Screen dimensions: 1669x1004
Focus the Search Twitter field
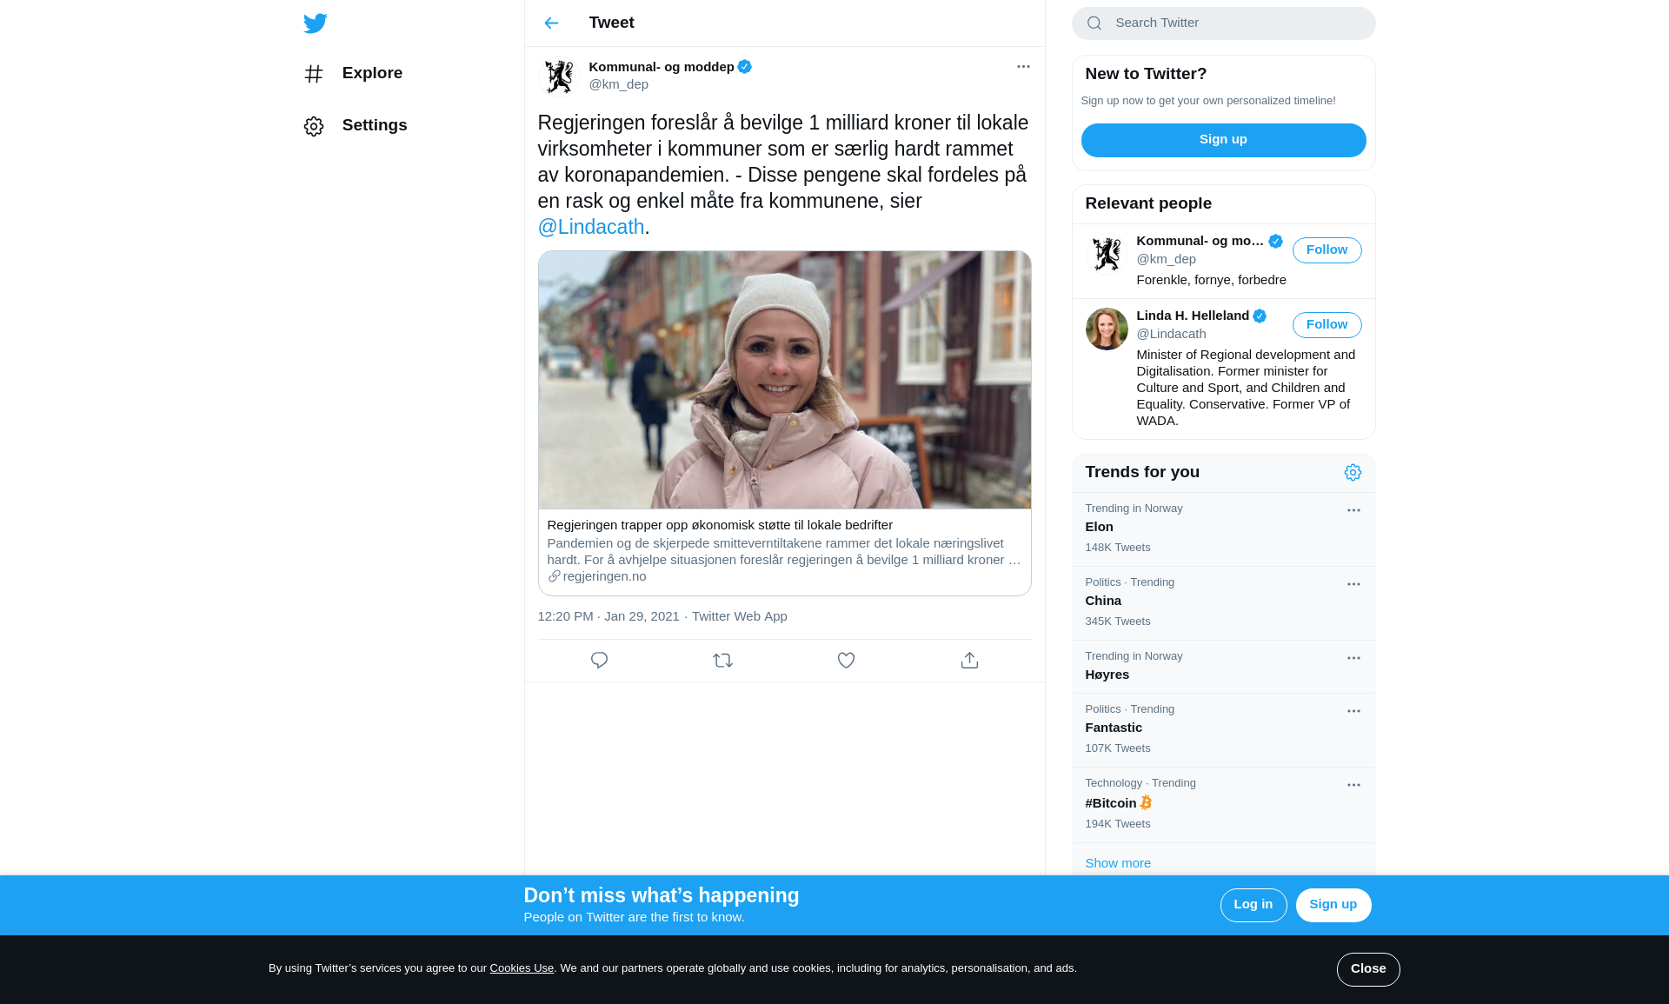click(1223, 23)
